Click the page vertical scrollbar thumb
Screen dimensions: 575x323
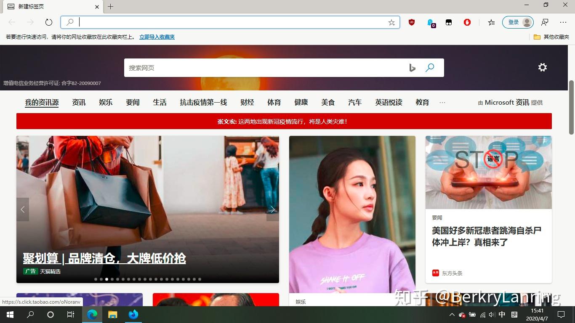point(571,107)
